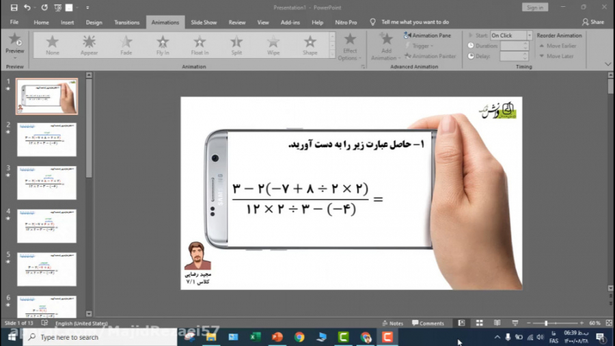Open the Add-ins tab

click(290, 23)
